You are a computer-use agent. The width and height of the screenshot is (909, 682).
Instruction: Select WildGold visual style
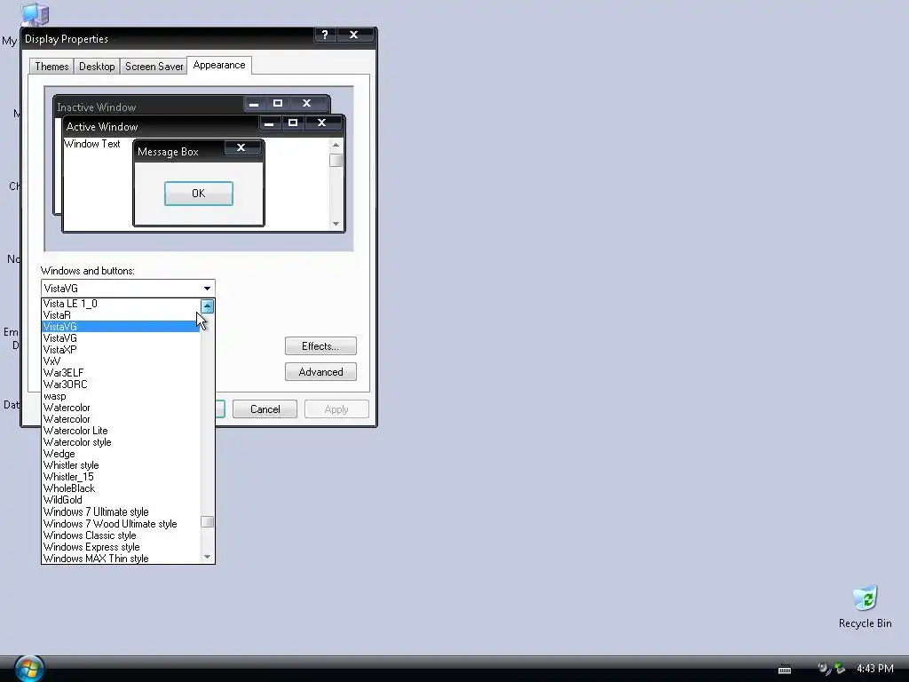pos(121,500)
